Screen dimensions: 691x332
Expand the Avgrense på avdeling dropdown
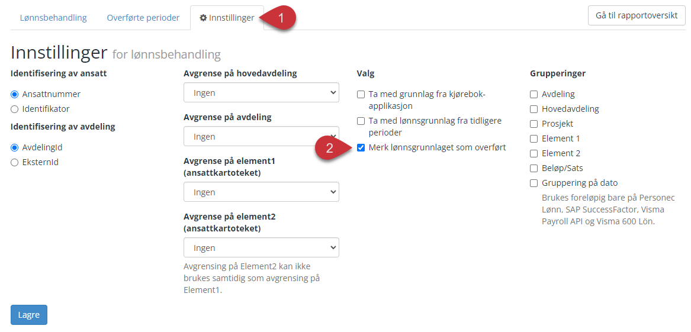pos(261,136)
